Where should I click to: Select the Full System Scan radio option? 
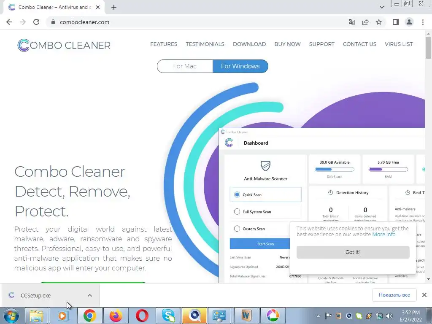point(237,212)
